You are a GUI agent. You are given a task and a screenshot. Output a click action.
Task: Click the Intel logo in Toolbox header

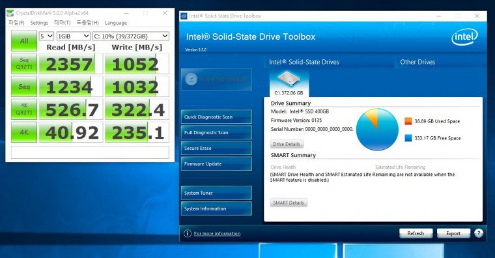point(464,37)
